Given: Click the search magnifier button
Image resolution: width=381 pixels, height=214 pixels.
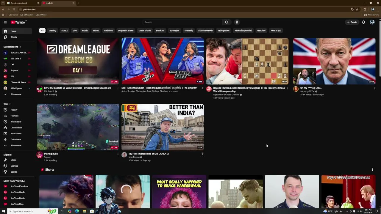Looking at the screenshot, I should (227, 22).
